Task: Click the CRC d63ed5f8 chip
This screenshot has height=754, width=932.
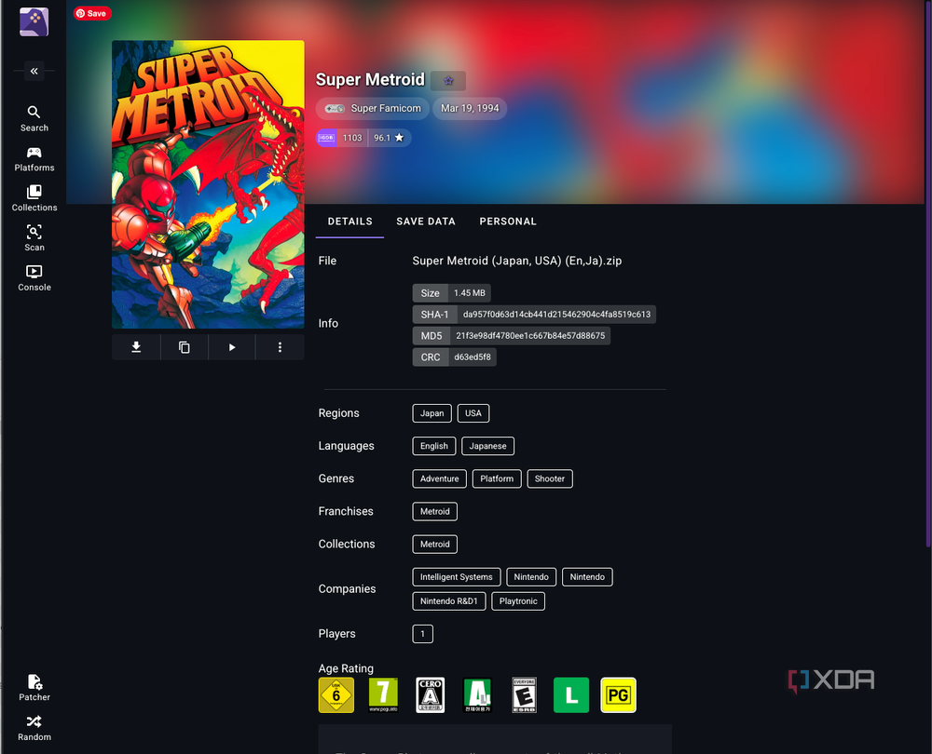Action: coord(455,357)
